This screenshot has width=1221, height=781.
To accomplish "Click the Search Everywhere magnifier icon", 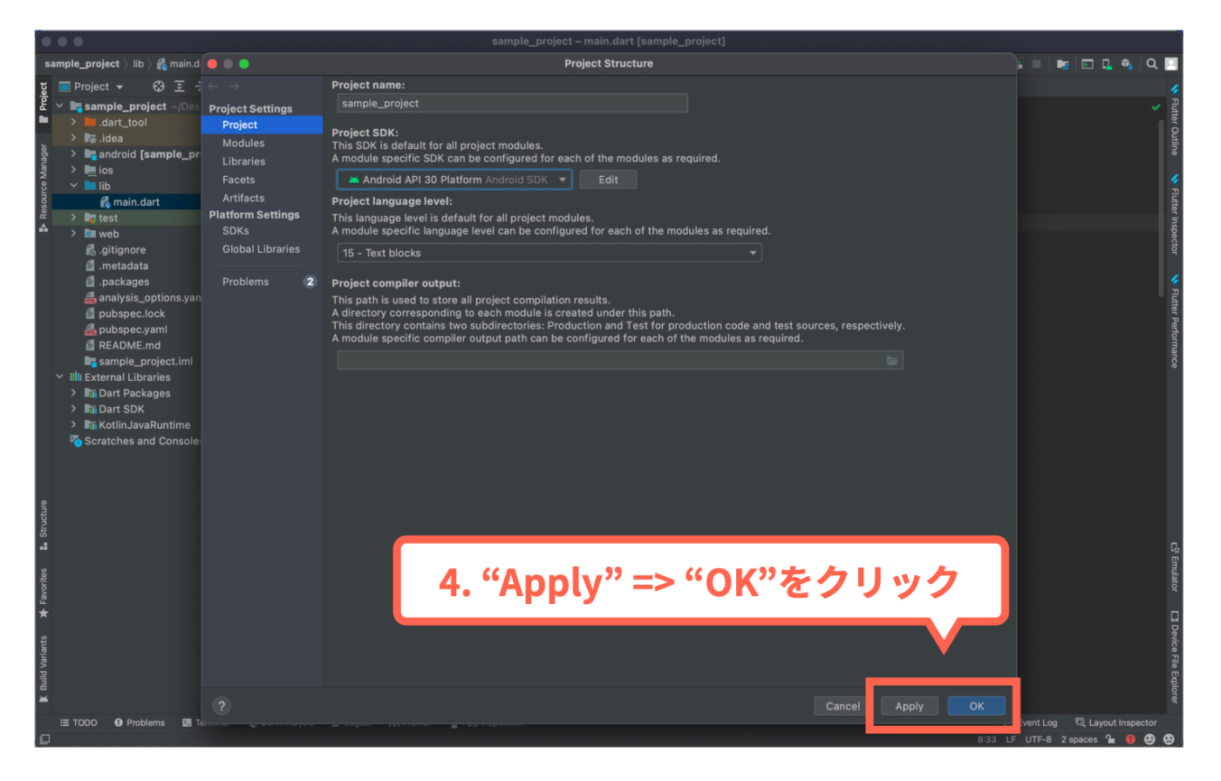I will coord(1152,64).
